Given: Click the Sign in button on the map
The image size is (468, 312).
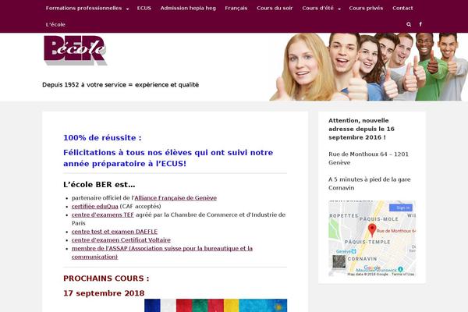Looking at the screenshot, I should pos(401,207).
